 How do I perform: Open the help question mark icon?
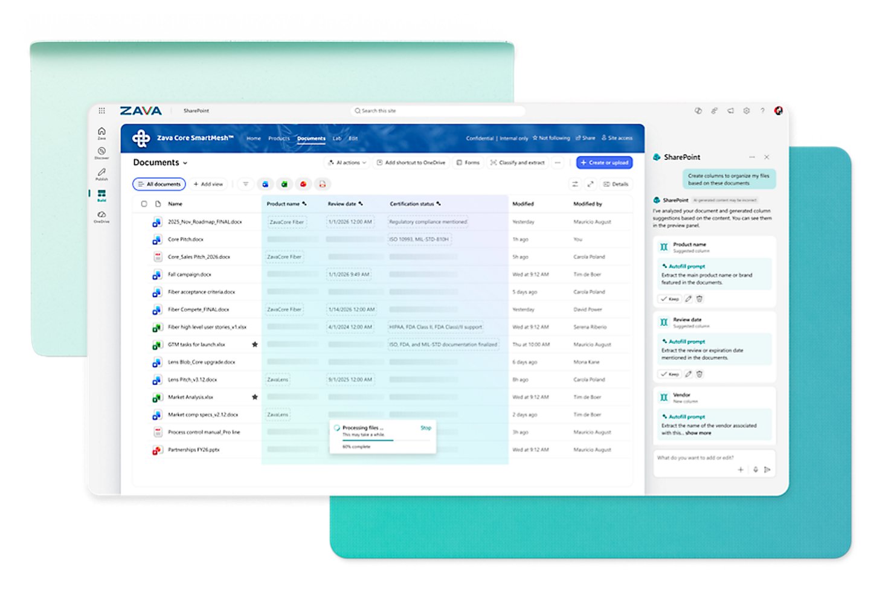762,111
